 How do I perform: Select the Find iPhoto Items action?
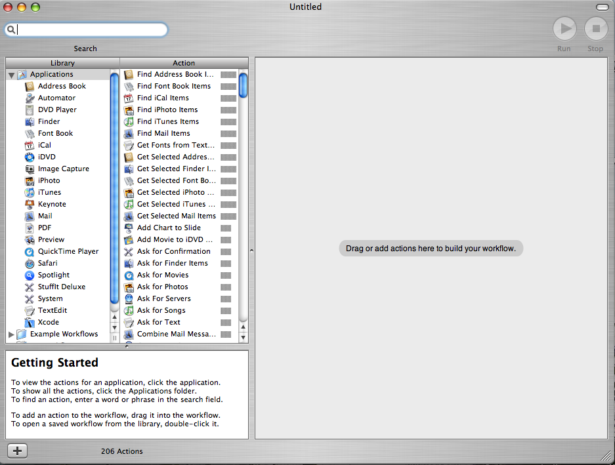(180, 110)
